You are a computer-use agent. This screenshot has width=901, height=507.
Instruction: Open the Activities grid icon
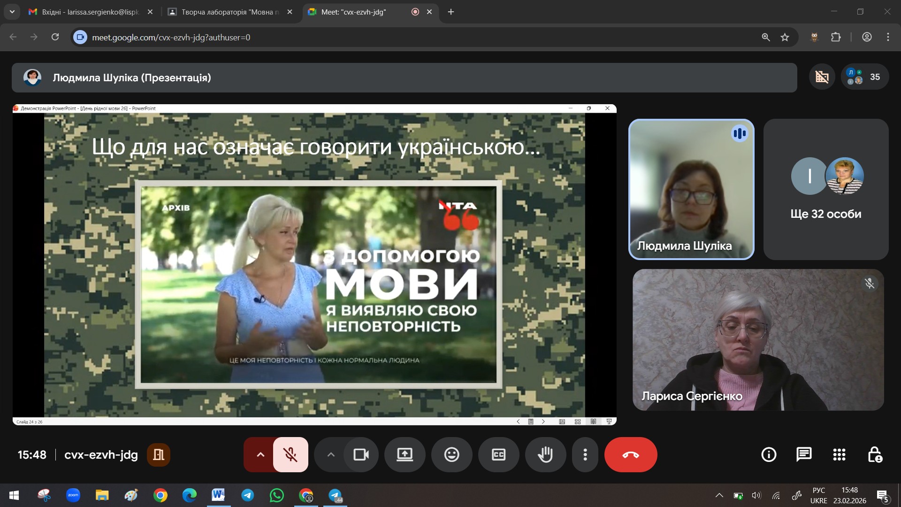coord(839,454)
